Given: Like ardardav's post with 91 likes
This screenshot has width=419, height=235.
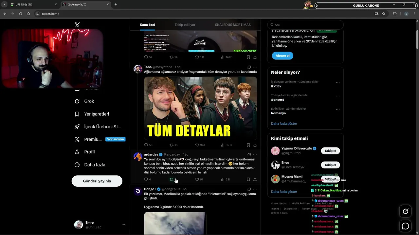Looking at the screenshot, I should coord(199,179).
